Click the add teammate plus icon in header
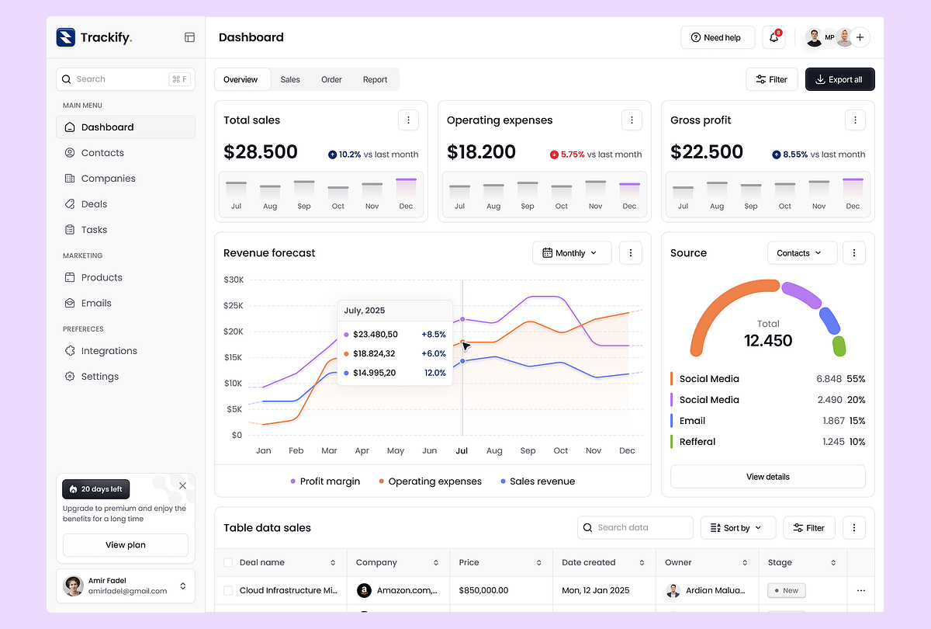The height and width of the screenshot is (629, 931). tap(860, 36)
